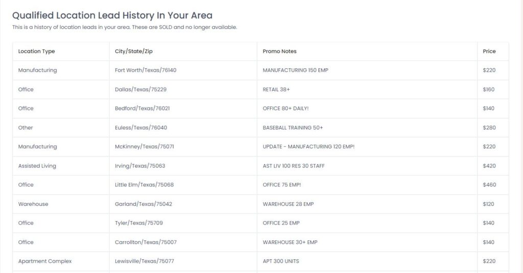Click the WAREHOUSE 30+ EMP promo note
This screenshot has height=273, width=523.
[290, 242]
